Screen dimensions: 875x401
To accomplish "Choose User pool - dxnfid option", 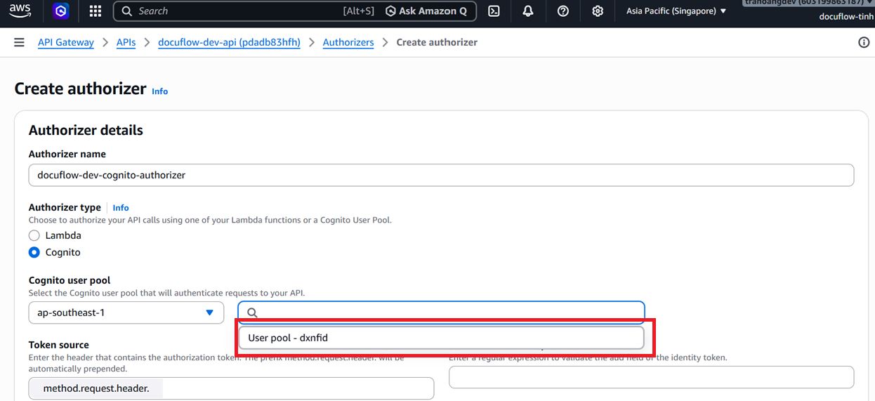I will click(x=441, y=338).
